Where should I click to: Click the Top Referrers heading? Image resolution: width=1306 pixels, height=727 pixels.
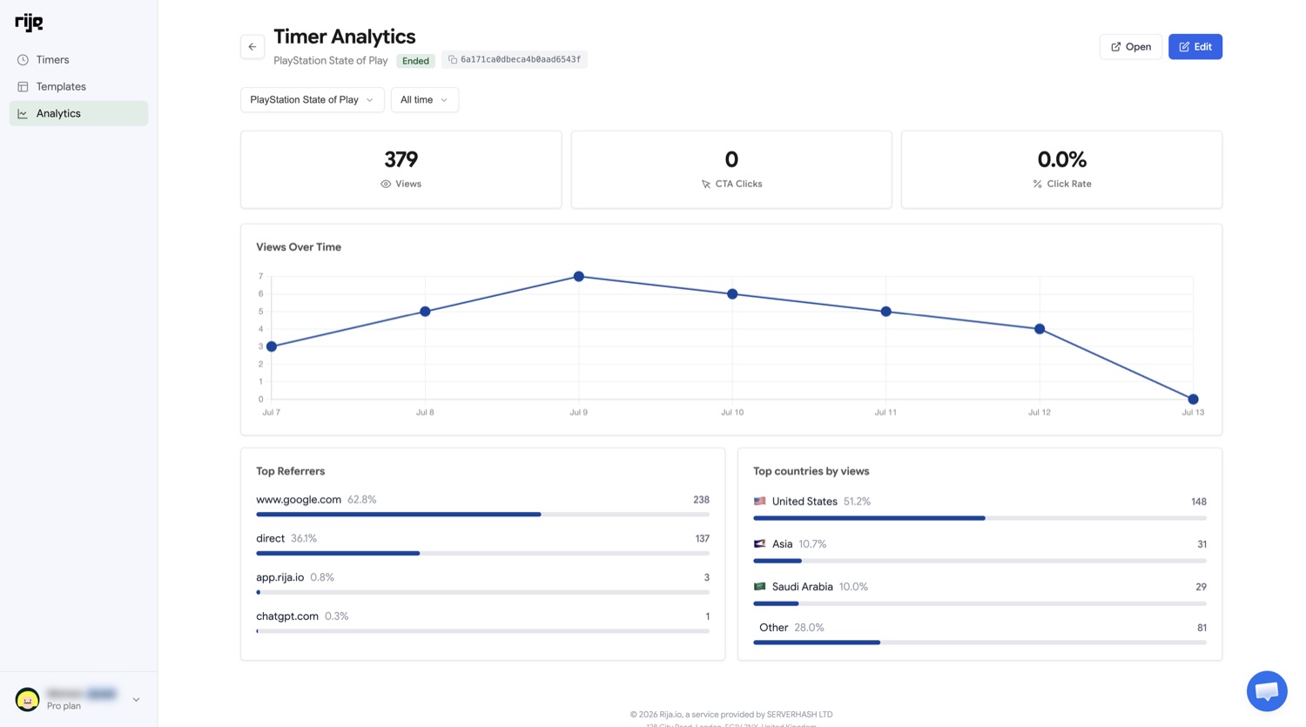pyautogui.click(x=290, y=471)
